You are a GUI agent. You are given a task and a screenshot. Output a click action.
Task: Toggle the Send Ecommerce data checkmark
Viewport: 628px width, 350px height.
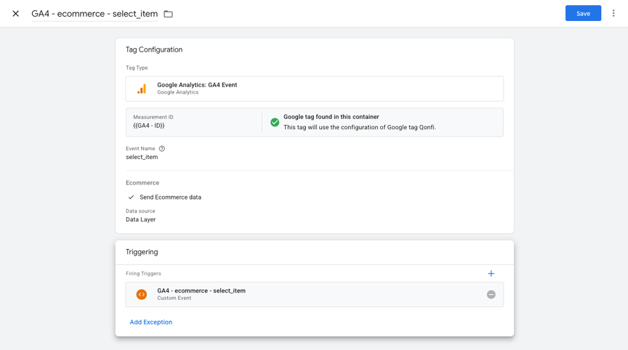click(x=131, y=198)
